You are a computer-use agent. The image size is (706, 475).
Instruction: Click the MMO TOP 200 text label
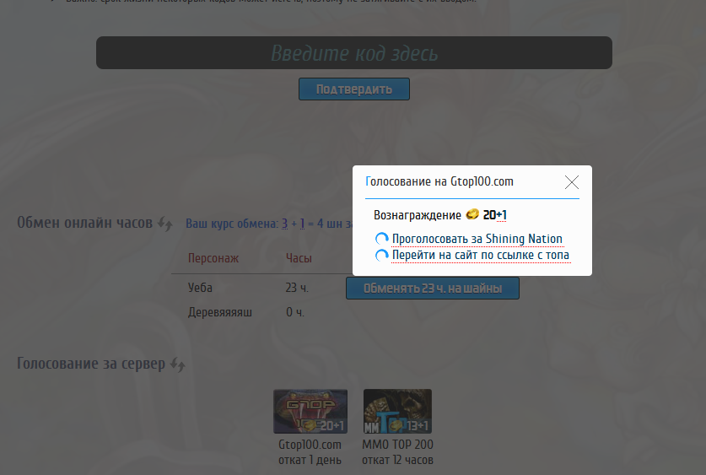pyautogui.click(x=397, y=445)
